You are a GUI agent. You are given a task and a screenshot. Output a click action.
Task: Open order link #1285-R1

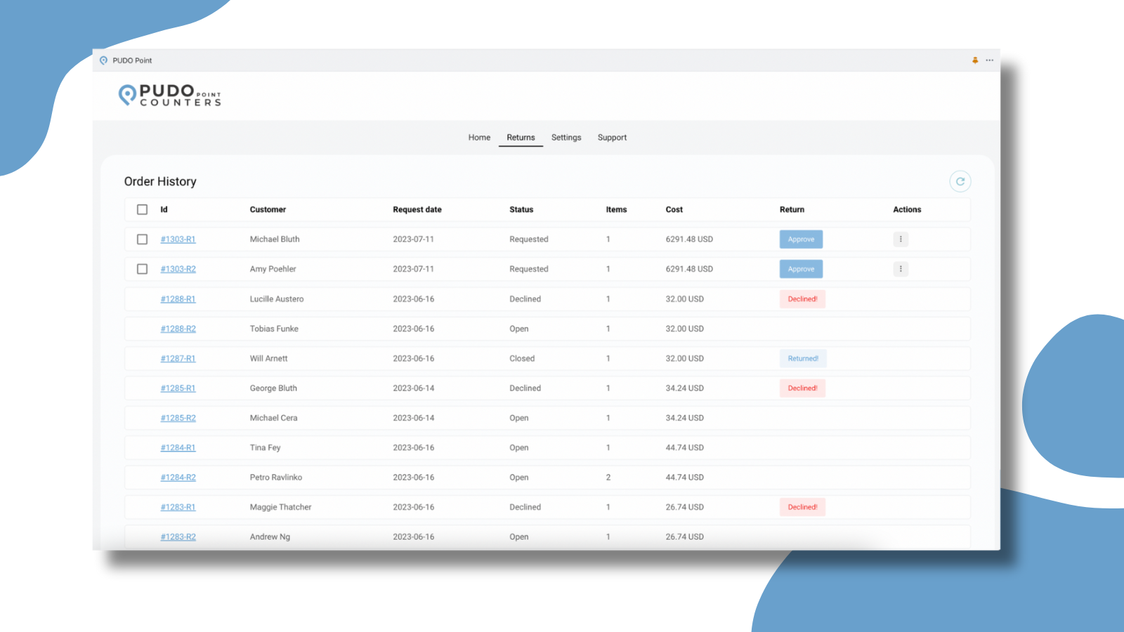point(178,388)
